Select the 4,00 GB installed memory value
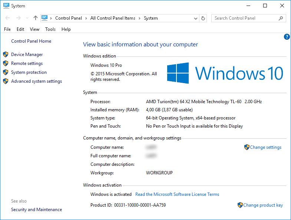This screenshot has height=220, width=291. (x=169, y=110)
